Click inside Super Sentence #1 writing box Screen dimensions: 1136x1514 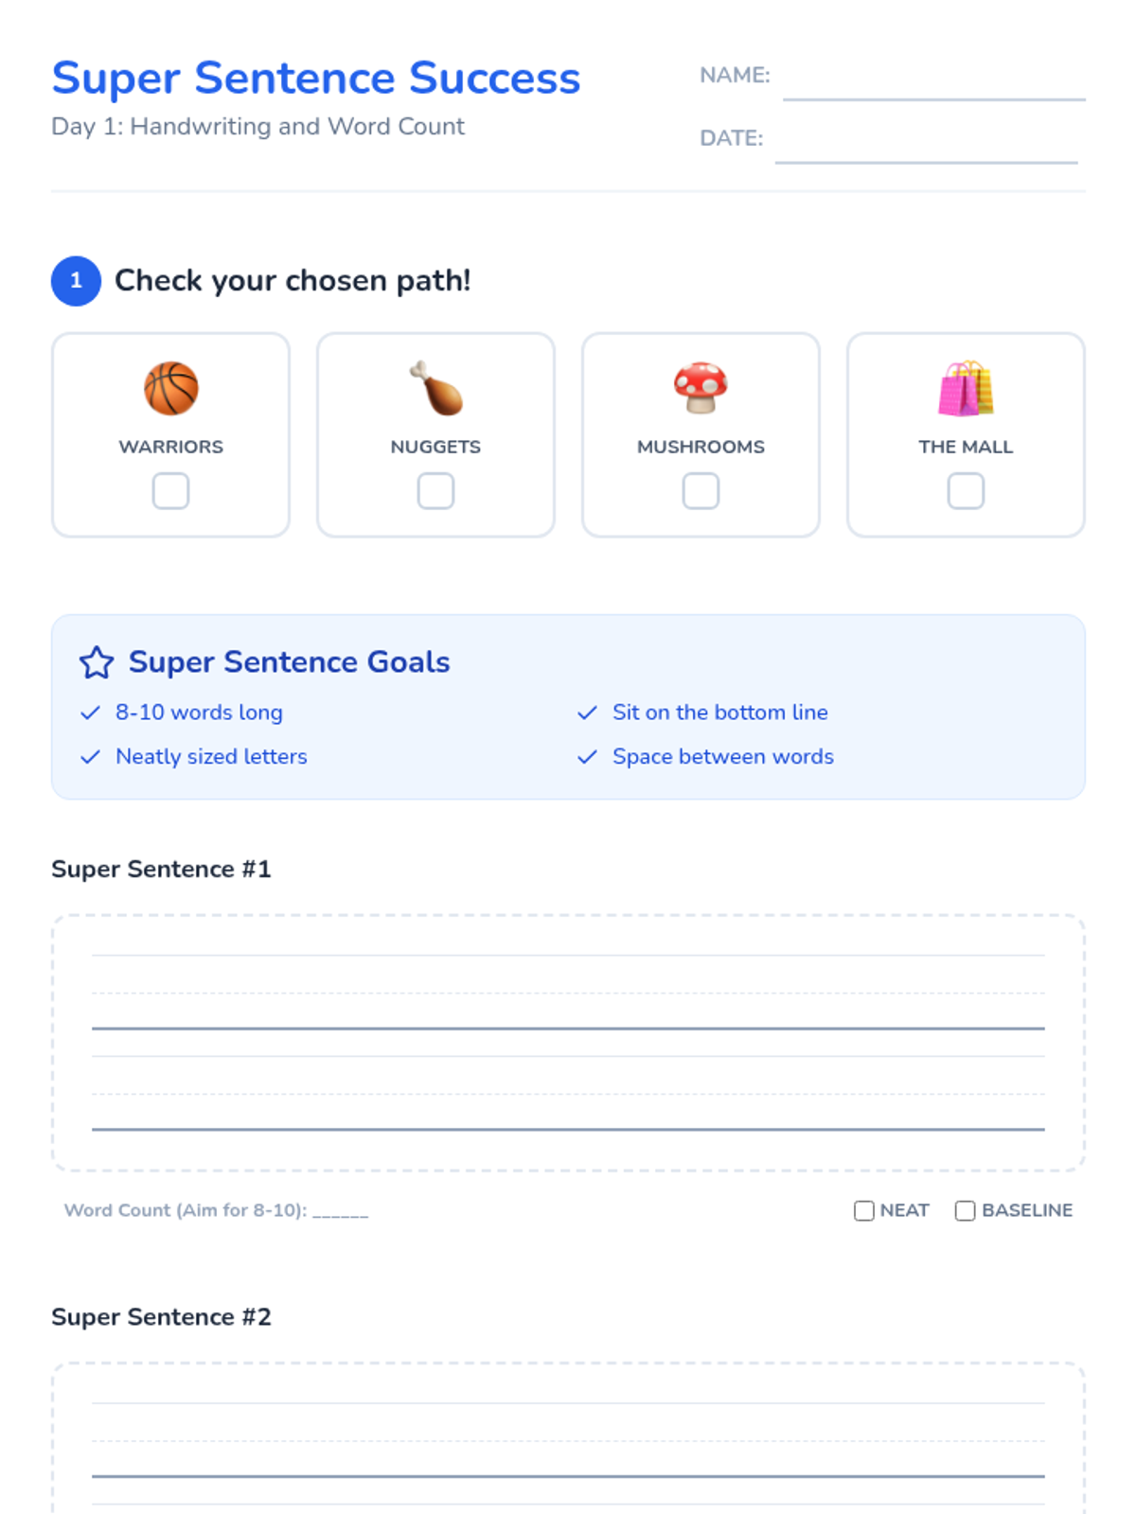[x=568, y=1041]
